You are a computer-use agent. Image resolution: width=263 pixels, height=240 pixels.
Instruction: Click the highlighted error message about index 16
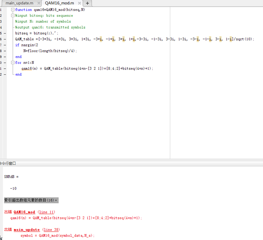pyautogui.click(x=31, y=200)
